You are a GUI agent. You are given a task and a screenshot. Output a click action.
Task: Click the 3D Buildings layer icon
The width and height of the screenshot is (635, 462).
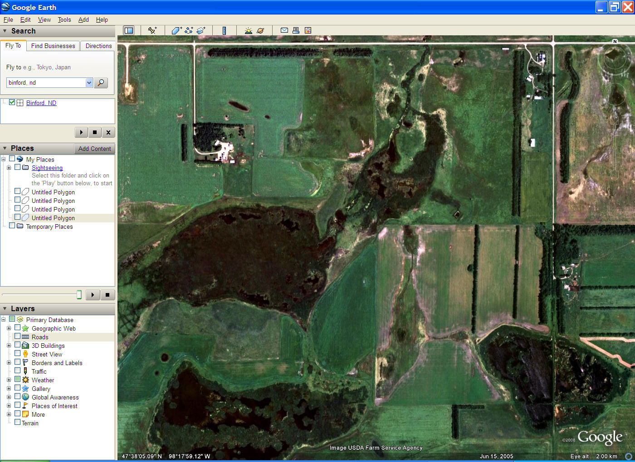tap(25, 346)
